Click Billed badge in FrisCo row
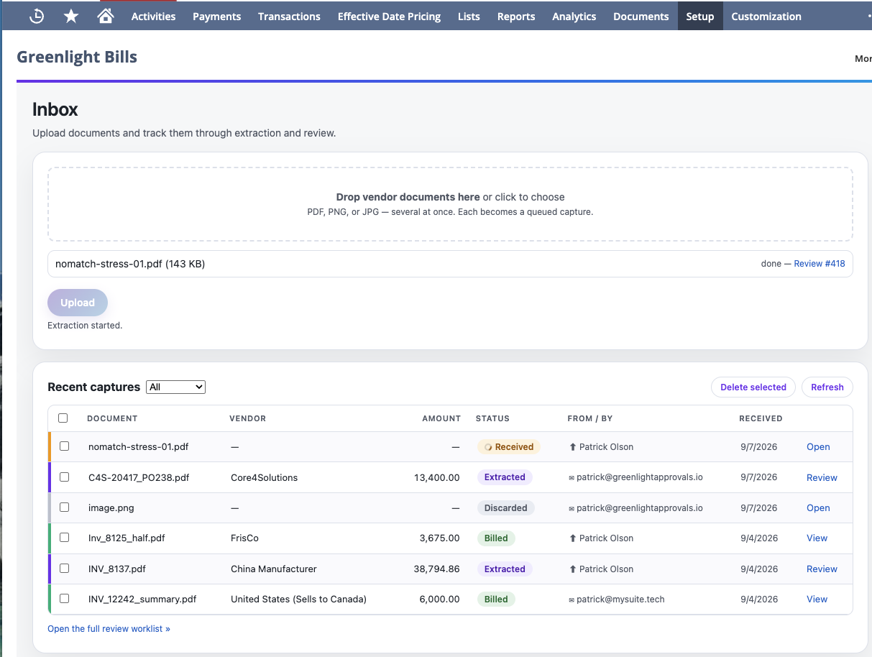 (x=496, y=538)
